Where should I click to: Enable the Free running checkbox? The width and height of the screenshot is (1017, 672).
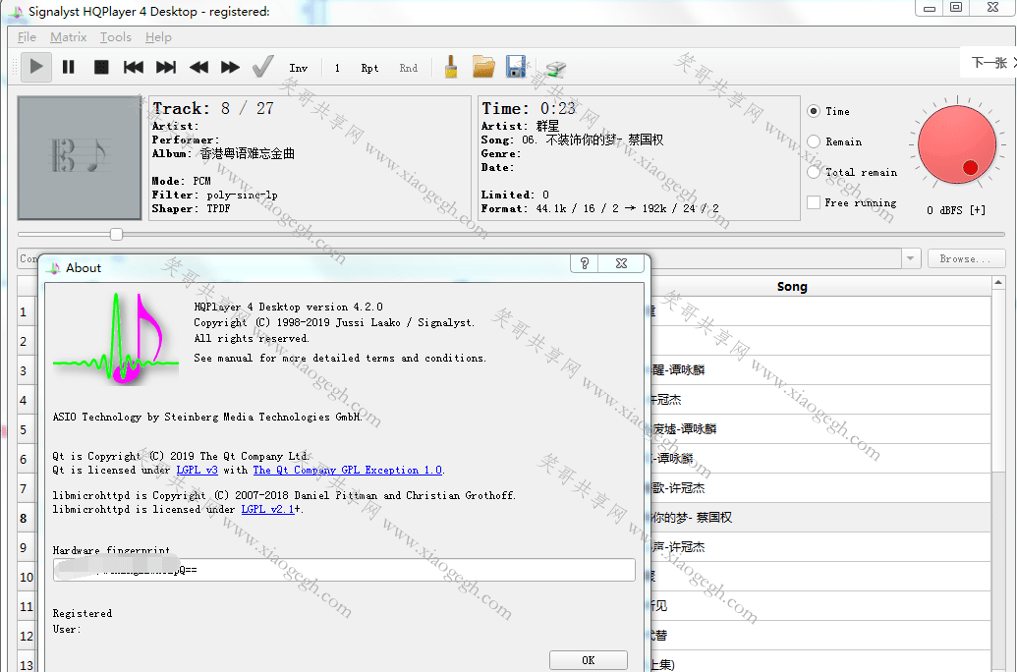coord(814,202)
